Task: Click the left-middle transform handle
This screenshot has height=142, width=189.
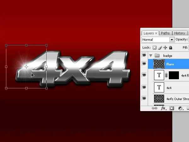Action: coord(6,67)
